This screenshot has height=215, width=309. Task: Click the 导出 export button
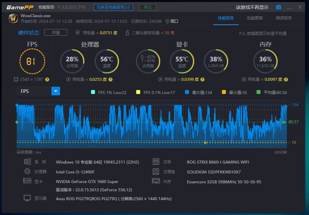pos(147,7)
